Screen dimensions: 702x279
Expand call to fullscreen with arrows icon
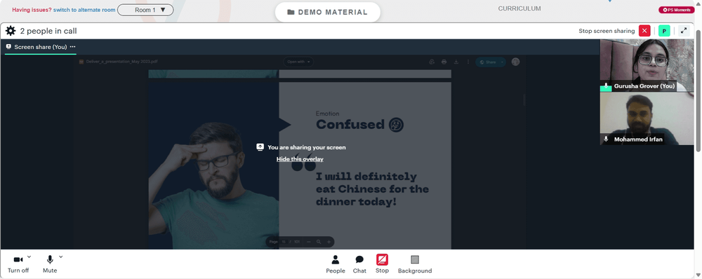(684, 31)
